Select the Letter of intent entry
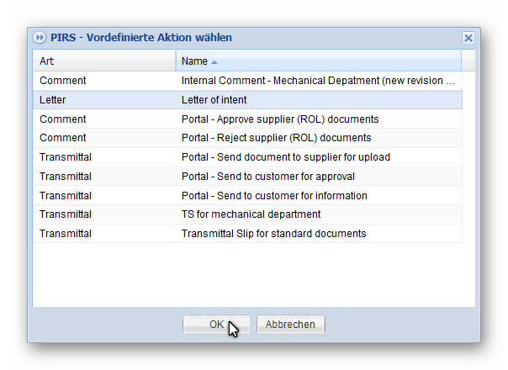This screenshot has width=508, height=370. (x=214, y=100)
